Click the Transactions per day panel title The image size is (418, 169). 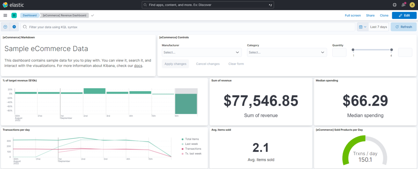(x=16, y=130)
